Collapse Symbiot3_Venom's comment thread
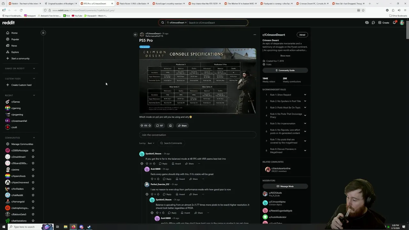 142,164
